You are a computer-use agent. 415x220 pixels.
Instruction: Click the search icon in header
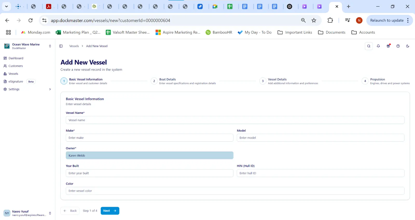point(369,46)
